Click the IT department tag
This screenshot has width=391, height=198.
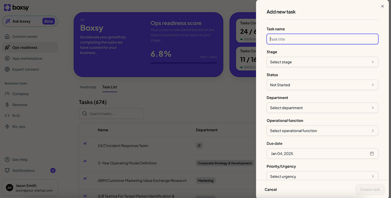(199, 146)
